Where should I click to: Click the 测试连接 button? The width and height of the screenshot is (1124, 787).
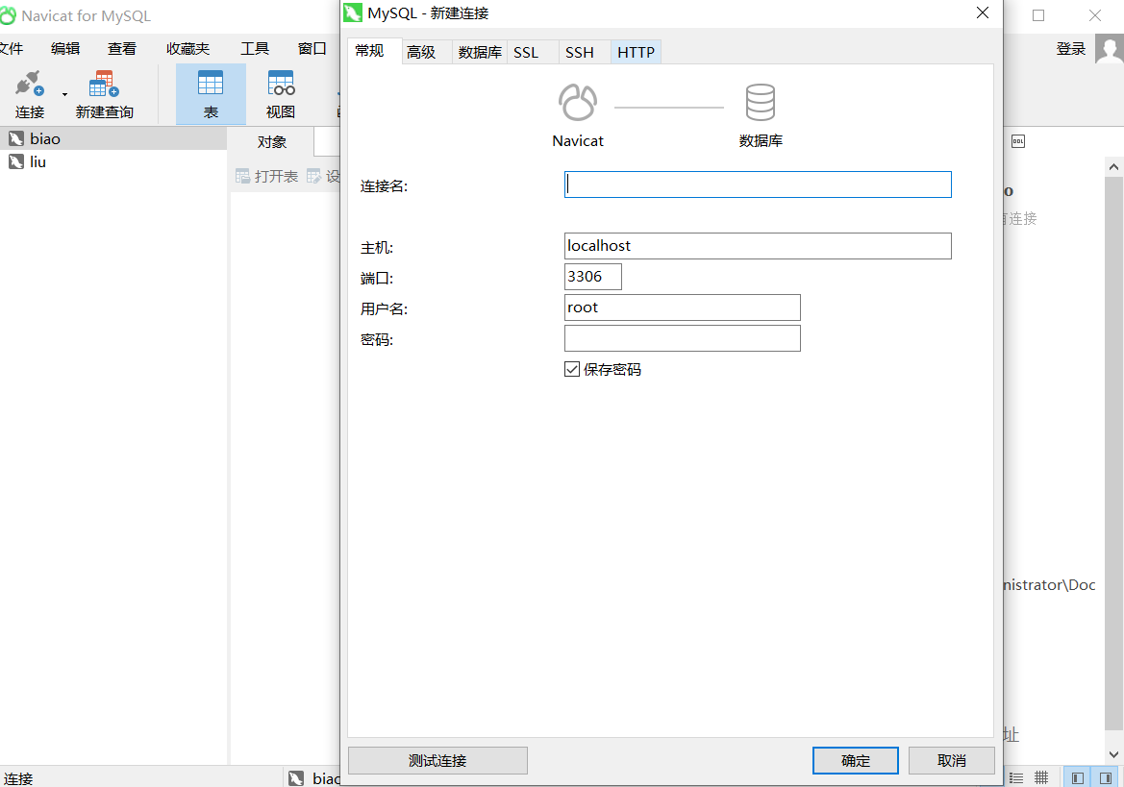coord(438,760)
